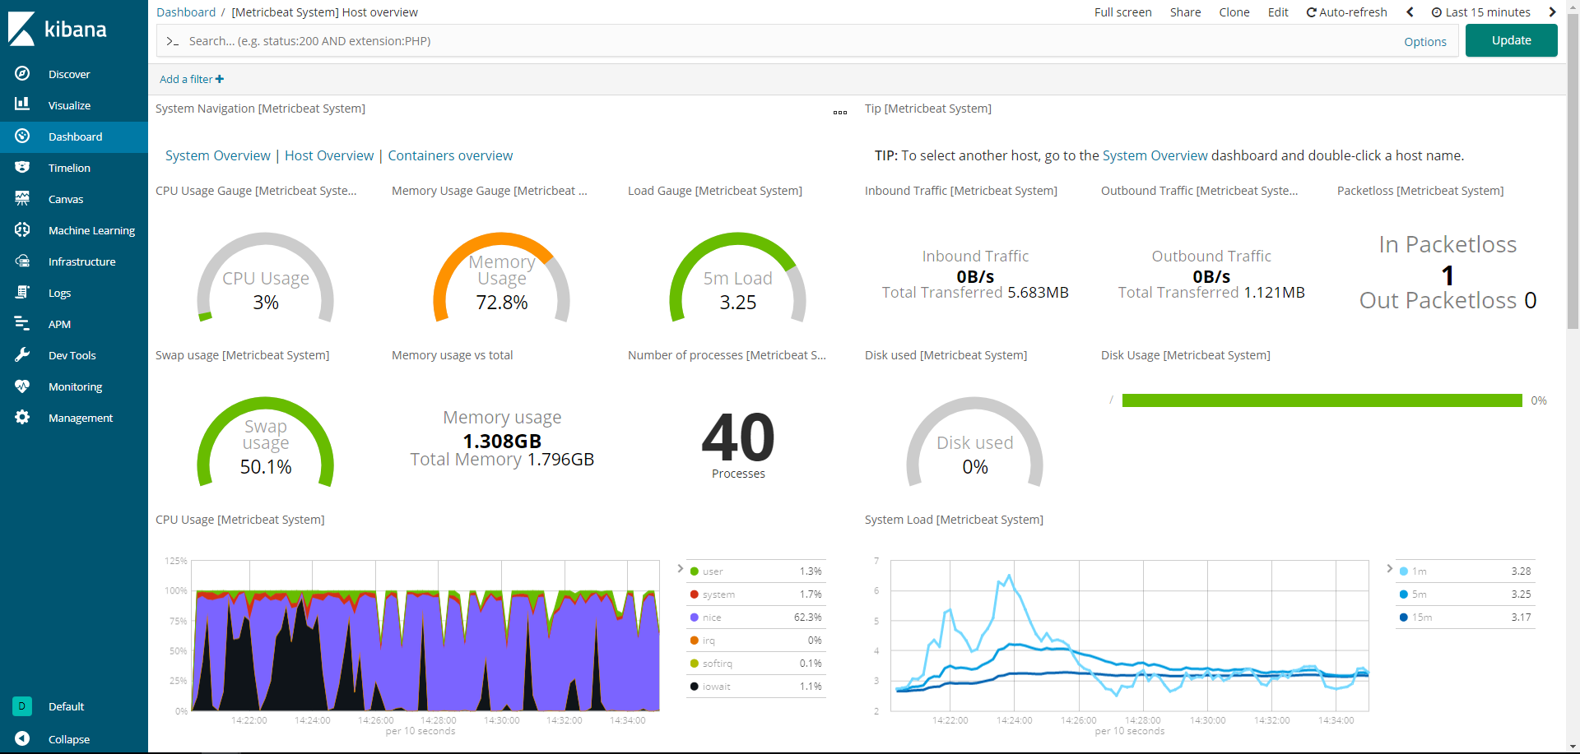Screen dimensions: 1580x754
Task: Open Discover compass icon
Action: pos(22,73)
